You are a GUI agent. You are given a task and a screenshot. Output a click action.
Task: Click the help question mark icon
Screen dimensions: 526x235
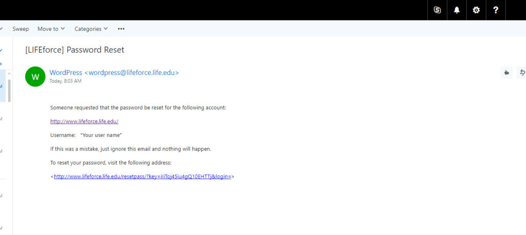[496, 10]
